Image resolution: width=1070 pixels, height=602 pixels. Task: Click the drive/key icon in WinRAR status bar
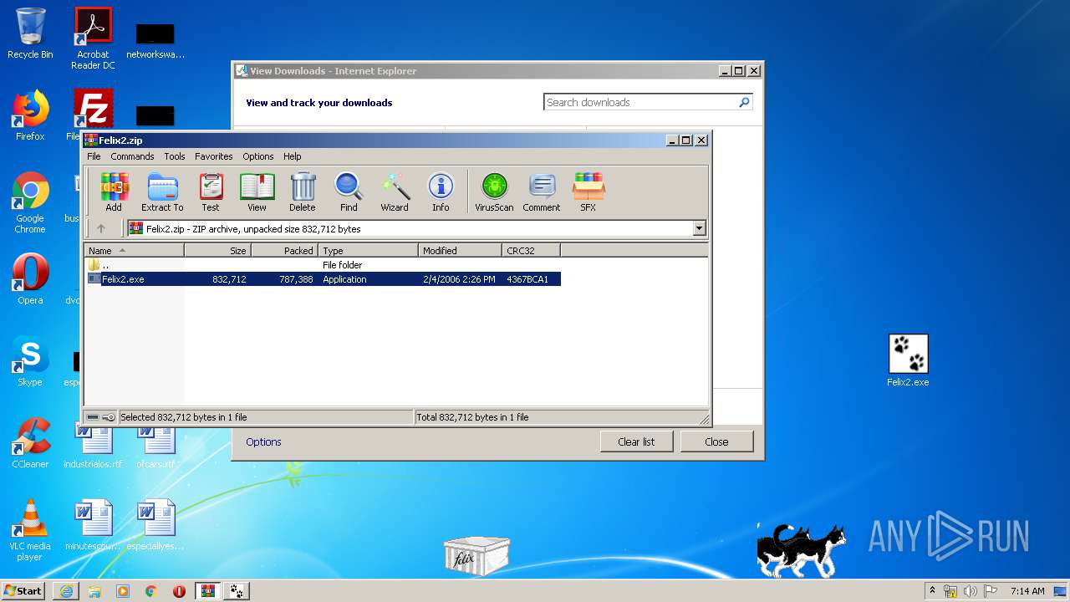101,416
